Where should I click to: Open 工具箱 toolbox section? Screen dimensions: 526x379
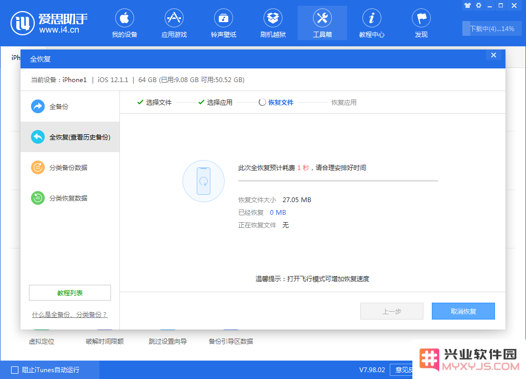(x=322, y=24)
